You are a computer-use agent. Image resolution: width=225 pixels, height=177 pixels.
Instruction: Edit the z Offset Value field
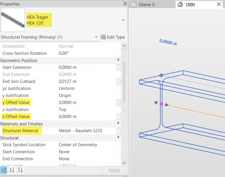click(x=87, y=117)
